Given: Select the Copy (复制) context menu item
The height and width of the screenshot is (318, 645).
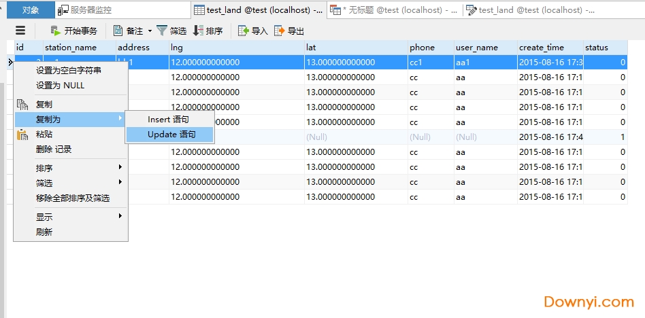Looking at the screenshot, I should [x=44, y=105].
